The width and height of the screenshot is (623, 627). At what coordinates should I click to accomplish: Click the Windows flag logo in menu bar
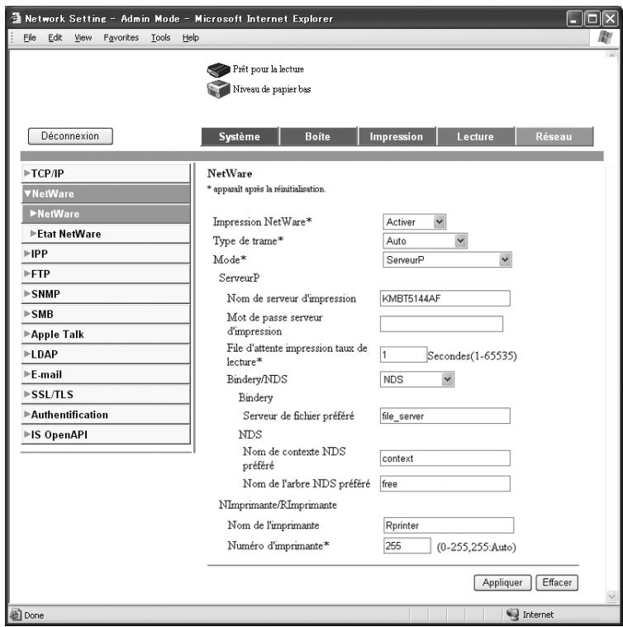[605, 38]
